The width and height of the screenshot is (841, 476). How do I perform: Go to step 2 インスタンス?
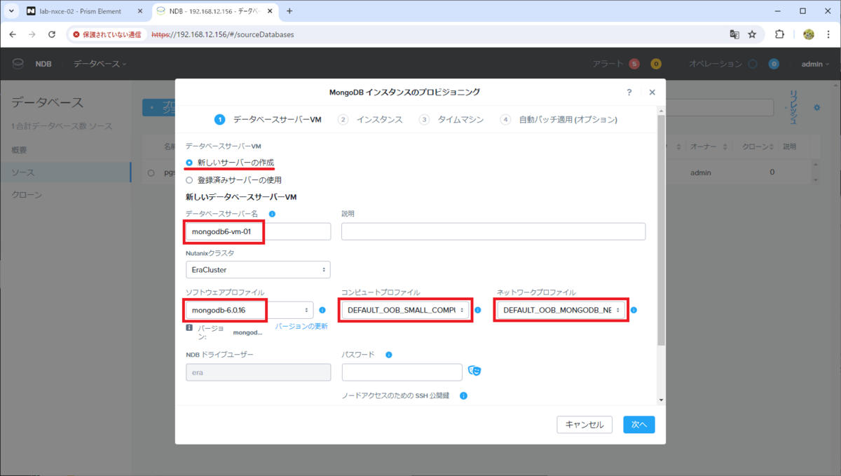point(370,120)
